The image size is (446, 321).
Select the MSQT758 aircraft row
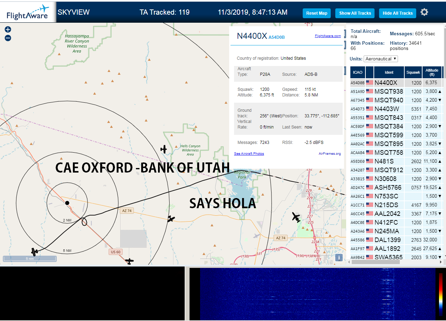pos(396,153)
